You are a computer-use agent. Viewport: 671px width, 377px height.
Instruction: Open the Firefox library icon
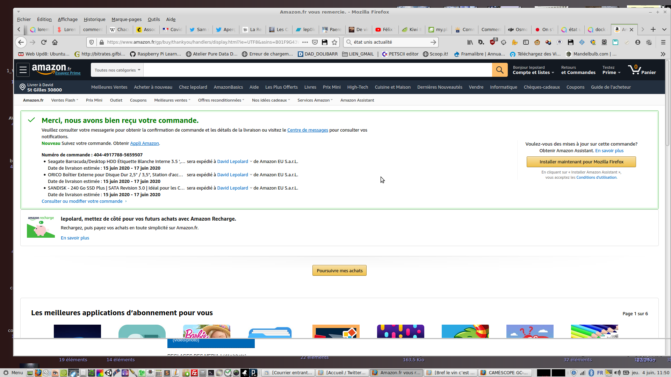[x=470, y=42]
